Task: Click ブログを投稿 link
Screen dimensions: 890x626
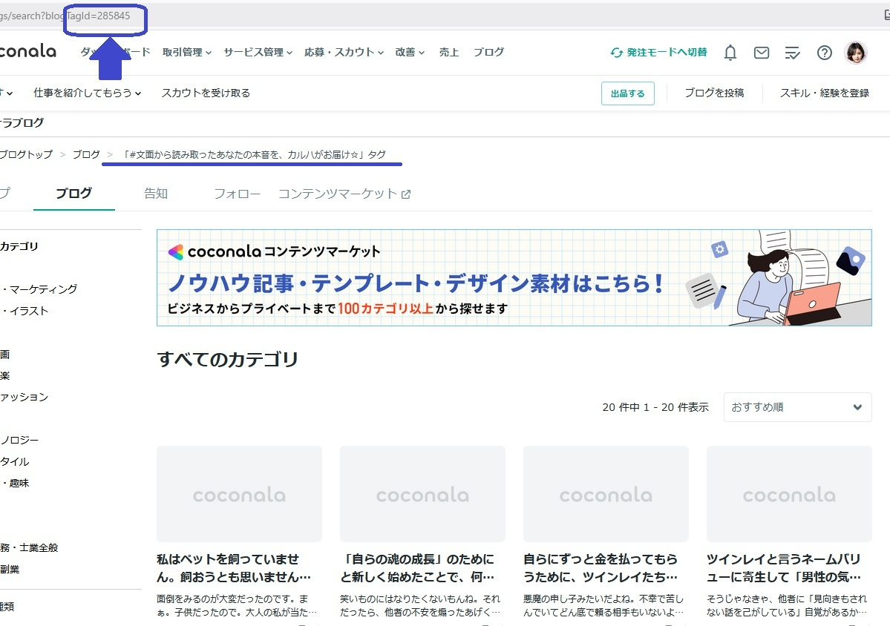Action: pyautogui.click(x=714, y=93)
